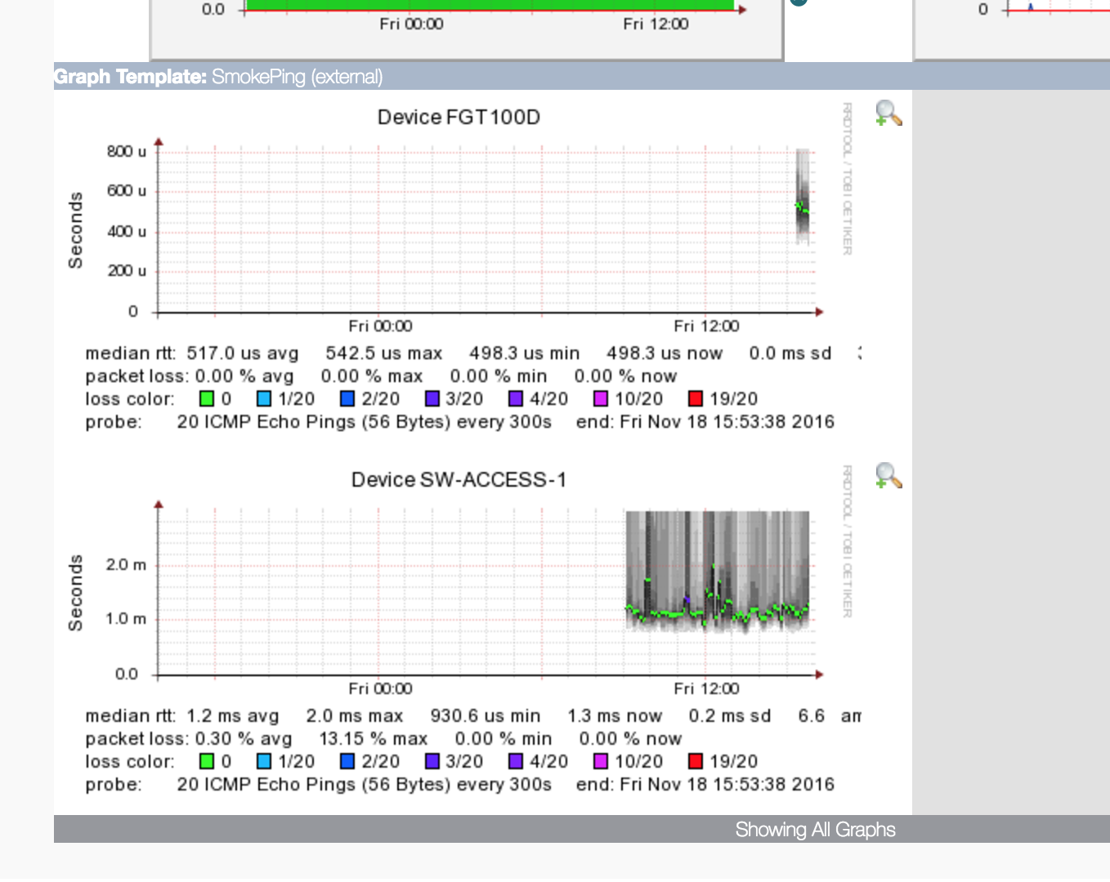Click the magenta 10/20 swatch in SW-ACCESS-1 legend
The width and height of the screenshot is (1110, 882).
tap(601, 761)
